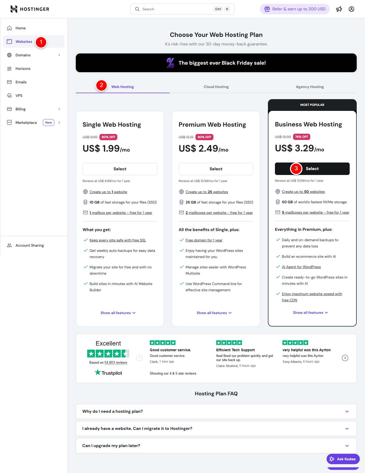Open Horizons in the sidebar

(23, 69)
